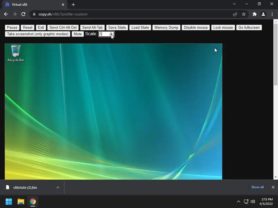Viewport: 278px width, 208px height.
Task: Click Send Alt-Tab button
Action: click(92, 27)
